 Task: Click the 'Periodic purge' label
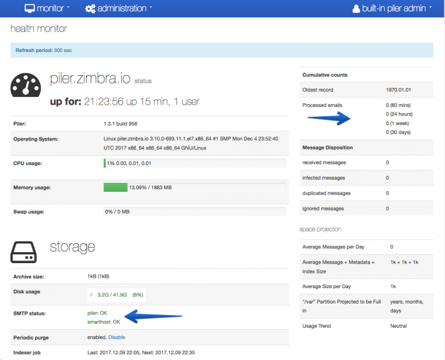pyautogui.click(x=31, y=338)
